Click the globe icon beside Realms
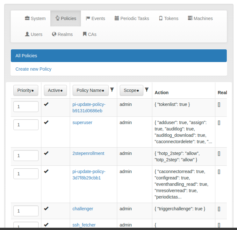 [x=54, y=34]
